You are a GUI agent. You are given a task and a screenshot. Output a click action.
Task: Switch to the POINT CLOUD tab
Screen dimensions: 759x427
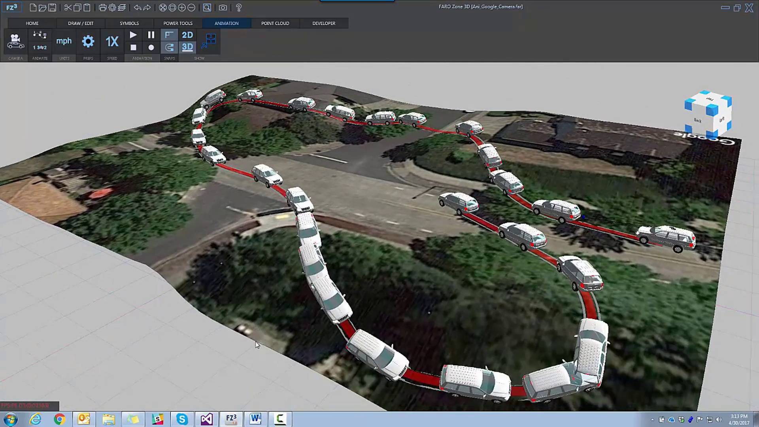(275, 23)
